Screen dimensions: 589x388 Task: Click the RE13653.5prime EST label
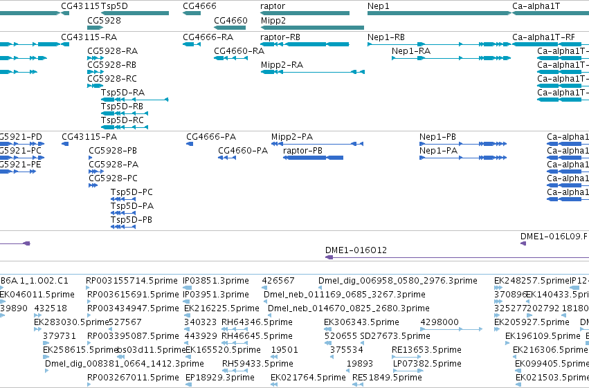(x=426, y=350)
